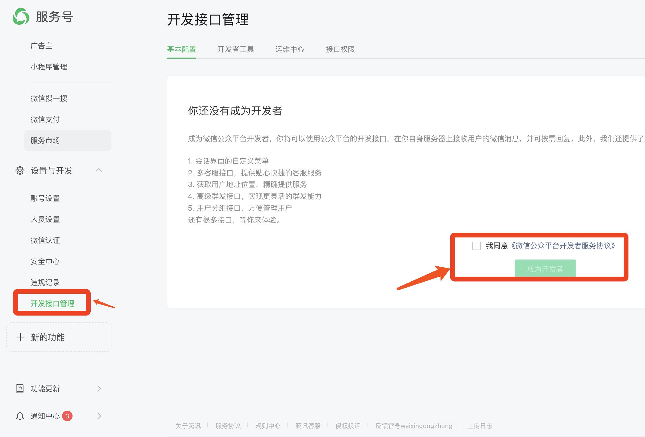Click the 腾讯客服 footer link
The width and height of the screenshot is (645, 437).
(x=308, y=426)
